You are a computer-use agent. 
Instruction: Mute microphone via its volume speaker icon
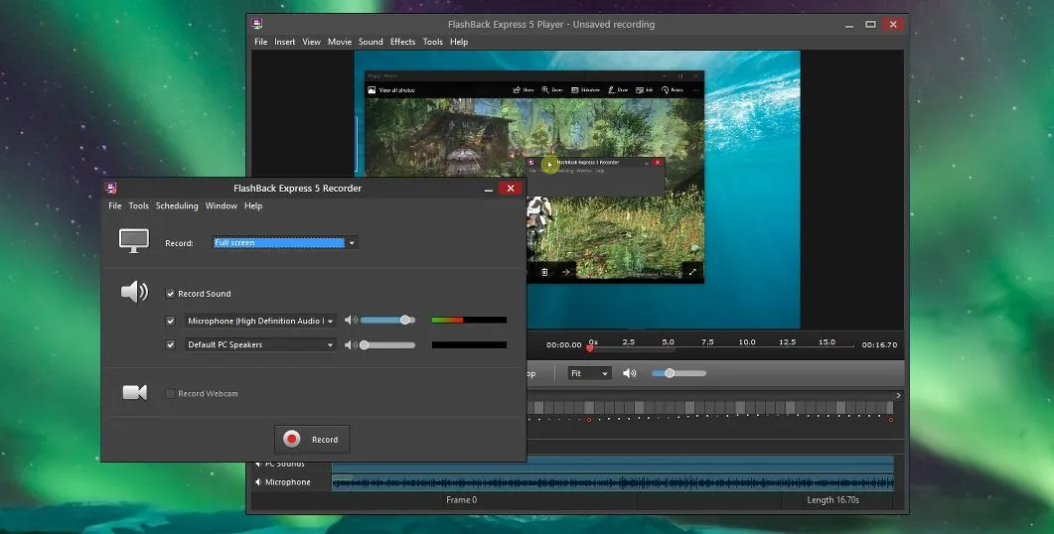click(351, 320)
